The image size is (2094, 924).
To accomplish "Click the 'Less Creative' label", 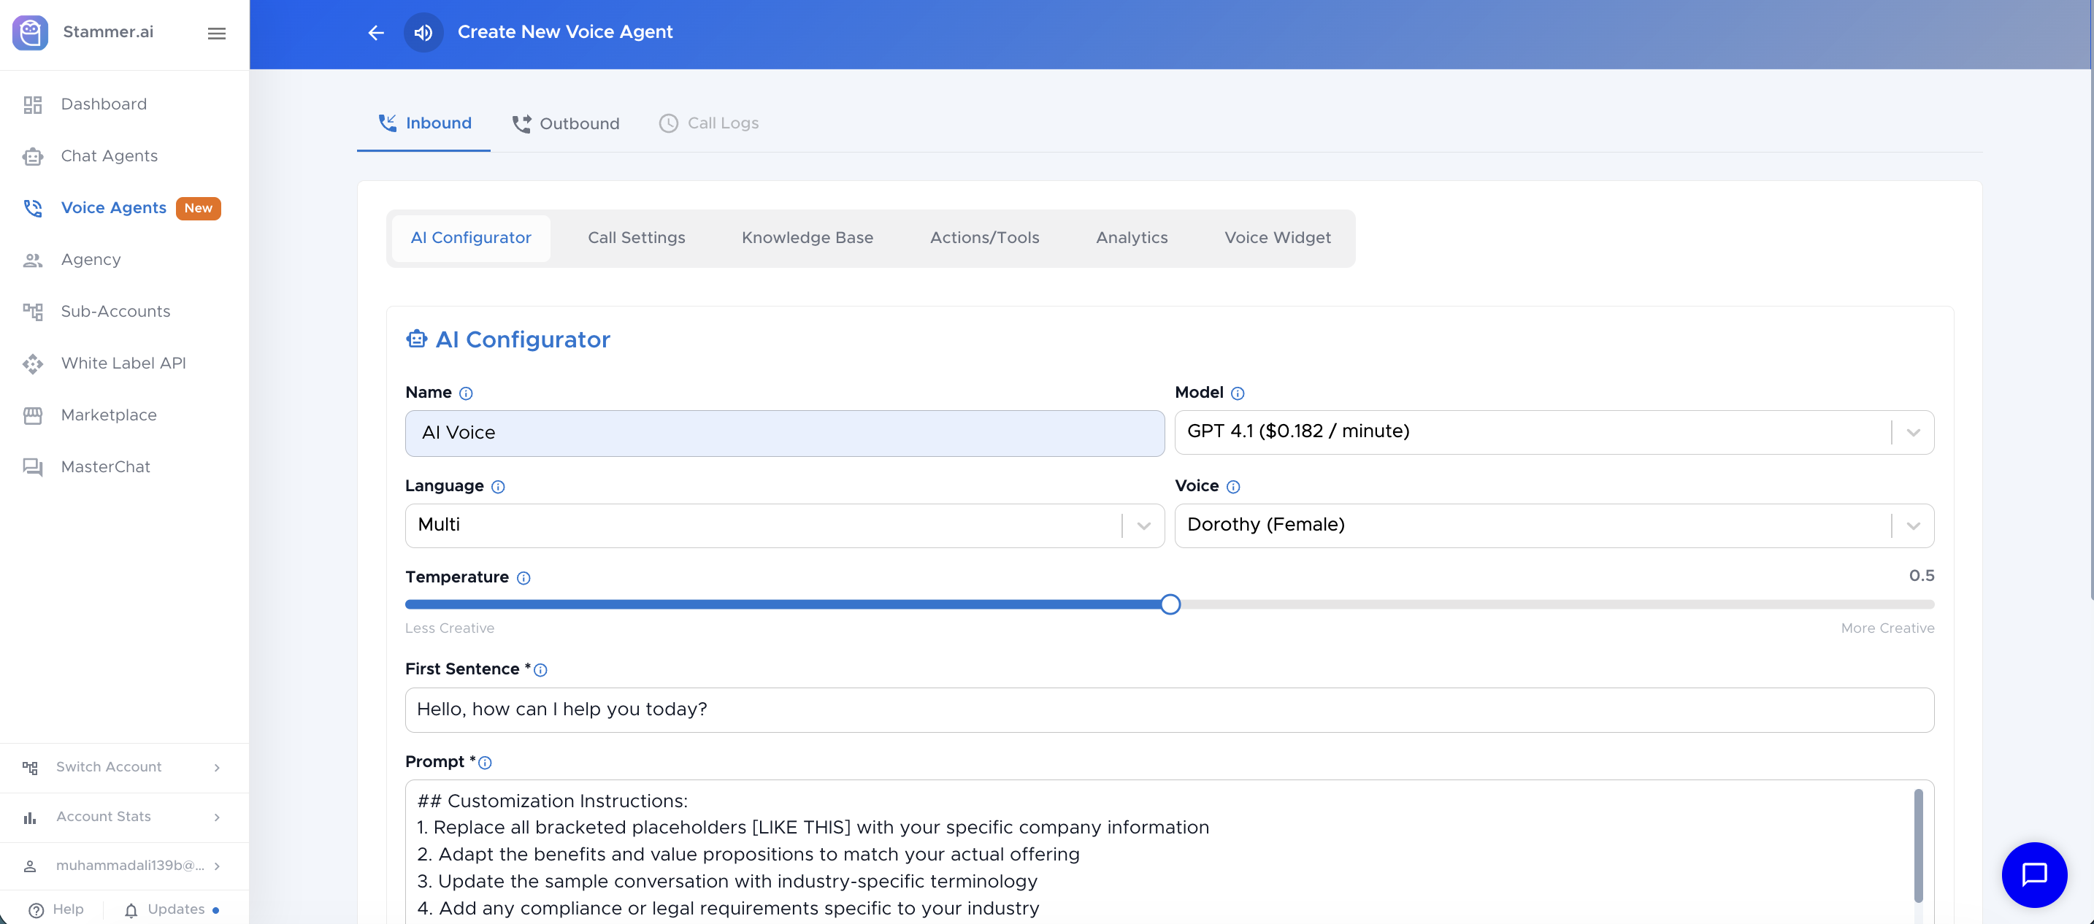I will coord(450,629).
